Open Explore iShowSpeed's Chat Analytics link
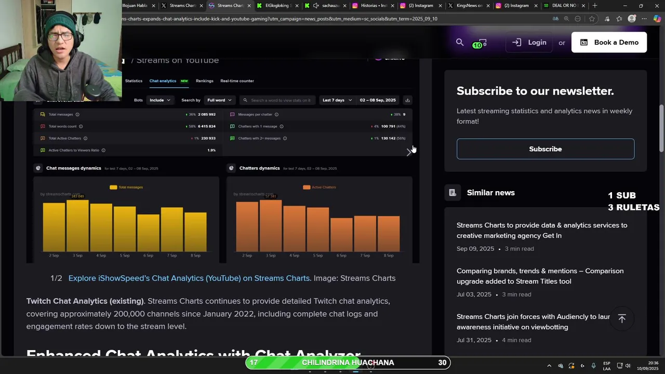This screenshot has height=374, width=665. (190, 278)
